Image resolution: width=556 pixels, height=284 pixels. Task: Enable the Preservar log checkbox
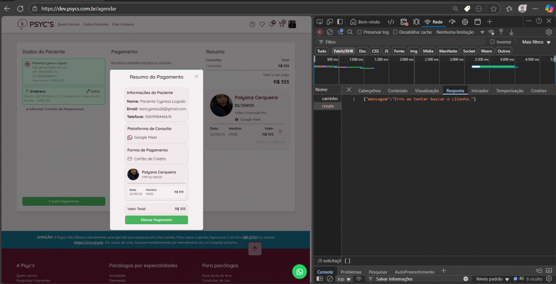[360, 32]
